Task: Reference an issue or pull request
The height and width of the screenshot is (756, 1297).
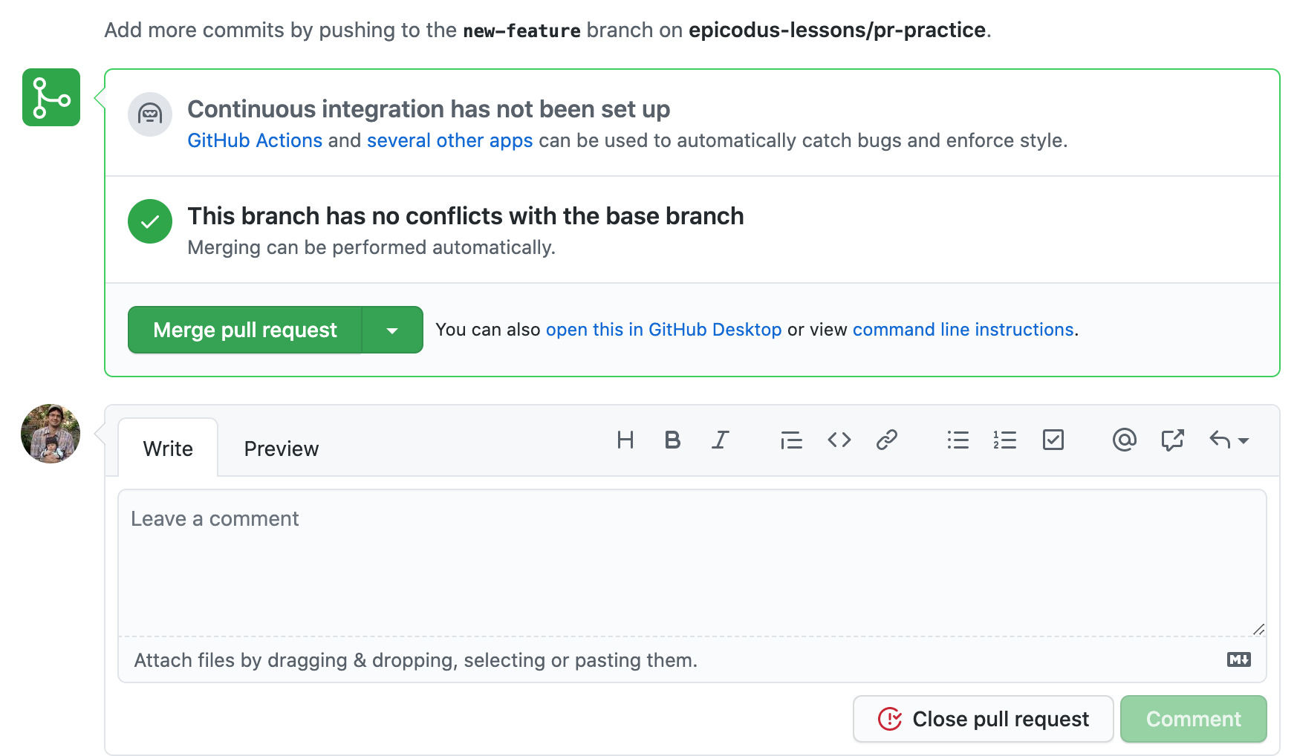Action: coord(1172,440)
